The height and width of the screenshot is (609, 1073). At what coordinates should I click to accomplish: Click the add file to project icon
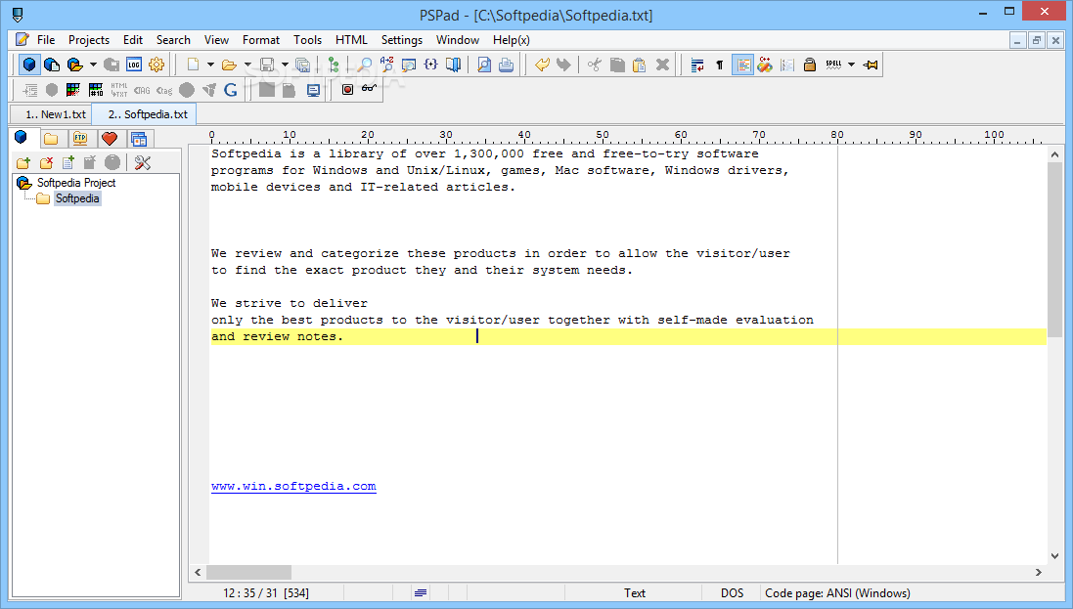click(x=67, y=162)
